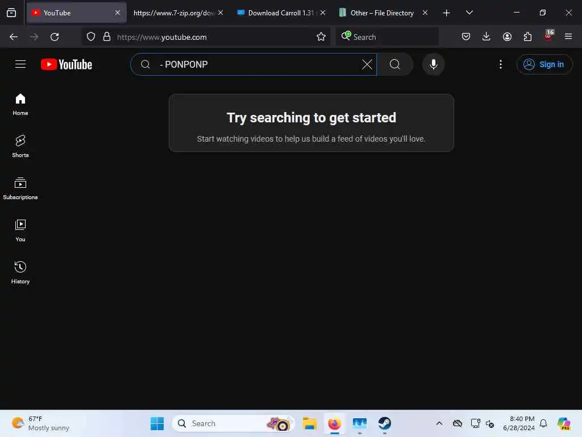Open the weather widget showing 67°F
The image size is (582, 437).
(x=41, y=423)
